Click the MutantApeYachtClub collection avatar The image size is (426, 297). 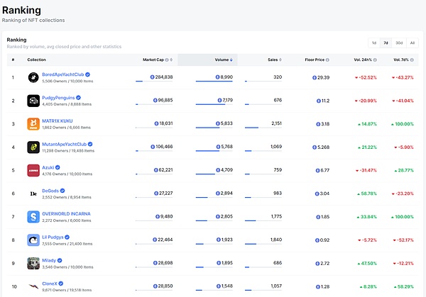click(x=33, y=147)
